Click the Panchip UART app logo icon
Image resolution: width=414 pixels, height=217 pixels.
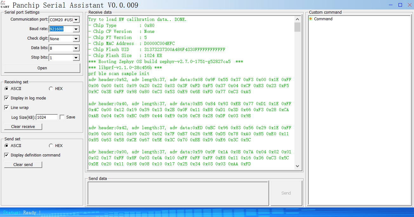click(x=5, y=5)
